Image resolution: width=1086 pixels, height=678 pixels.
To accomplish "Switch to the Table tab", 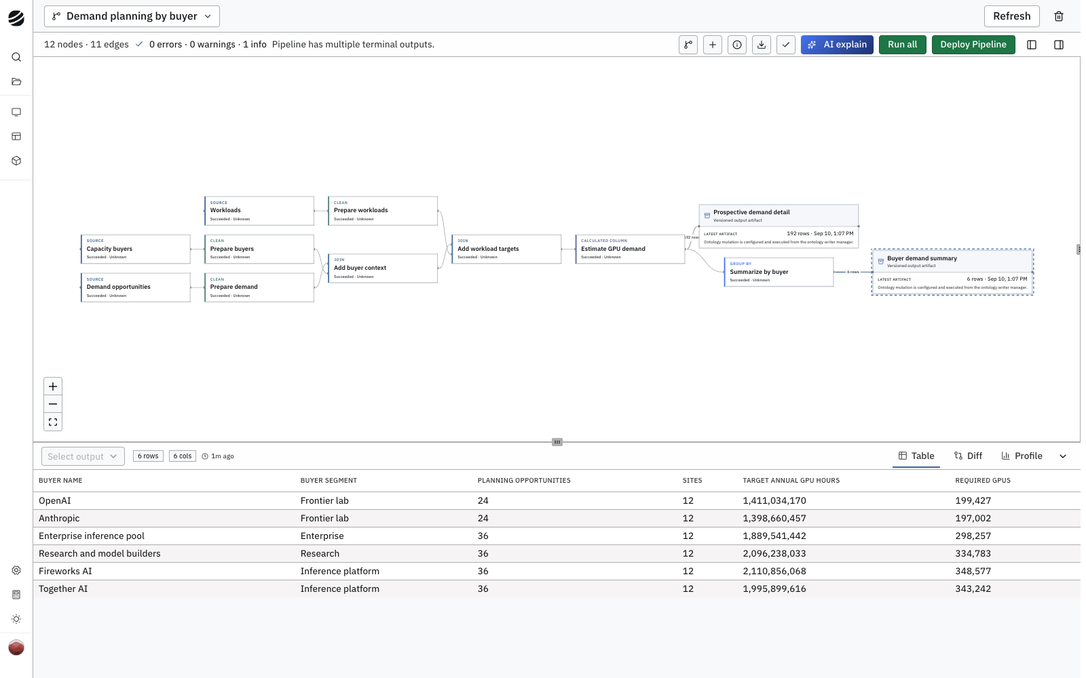I will [916, 456].
